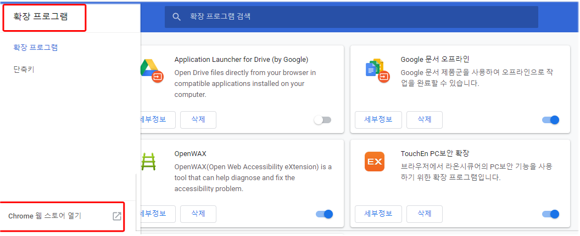Click 삭제 for TouchEn PC보안 확장
580x236 pixels.
[x=424, y=214]
